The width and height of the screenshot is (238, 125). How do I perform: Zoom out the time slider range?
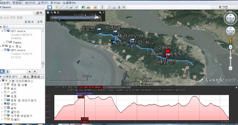click(x=52, y=12)
